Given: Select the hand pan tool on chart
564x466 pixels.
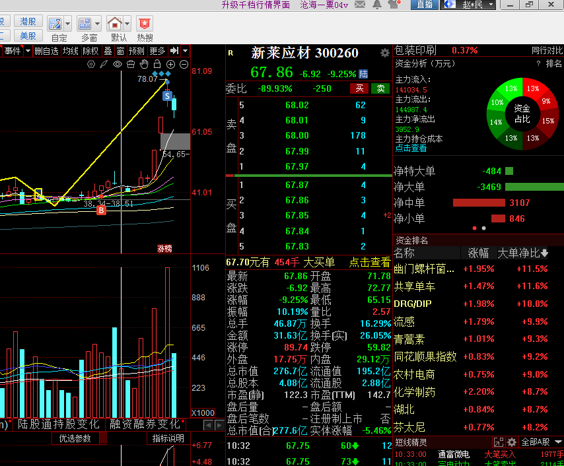Looking at the screenshot, I should pyautogui.click(x=144, y=65).
